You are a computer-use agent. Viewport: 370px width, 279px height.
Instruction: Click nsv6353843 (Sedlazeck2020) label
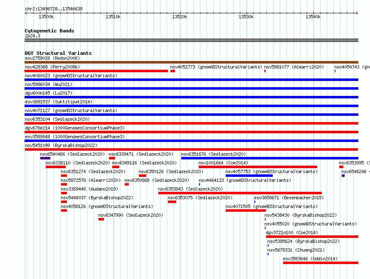pos(190,189)
